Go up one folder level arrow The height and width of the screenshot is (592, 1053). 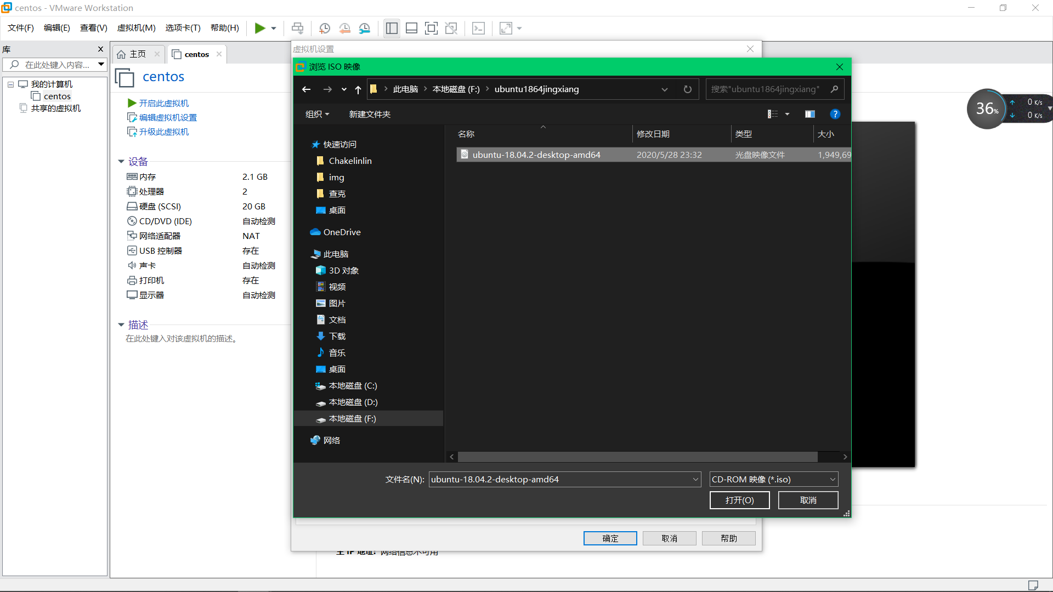[x=358, y=89]
